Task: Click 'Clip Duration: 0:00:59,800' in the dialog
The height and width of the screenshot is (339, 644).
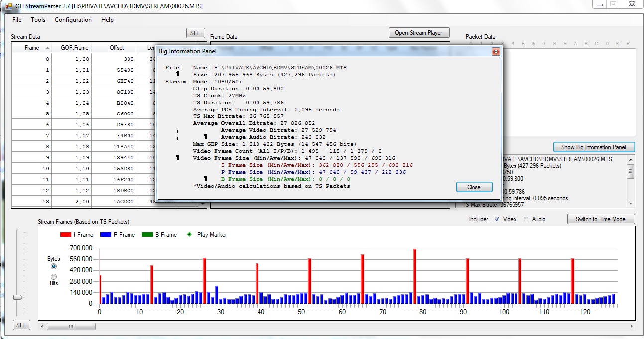Action: click(239, 89)
